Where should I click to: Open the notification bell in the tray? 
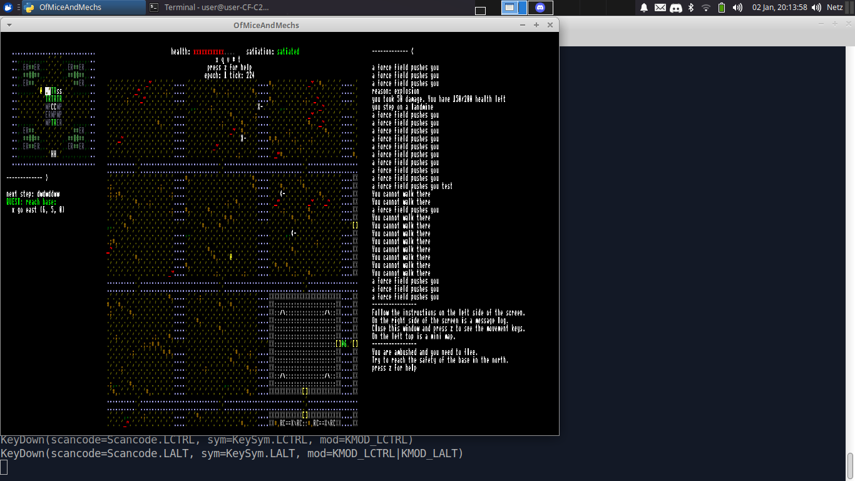click(644, 8)
